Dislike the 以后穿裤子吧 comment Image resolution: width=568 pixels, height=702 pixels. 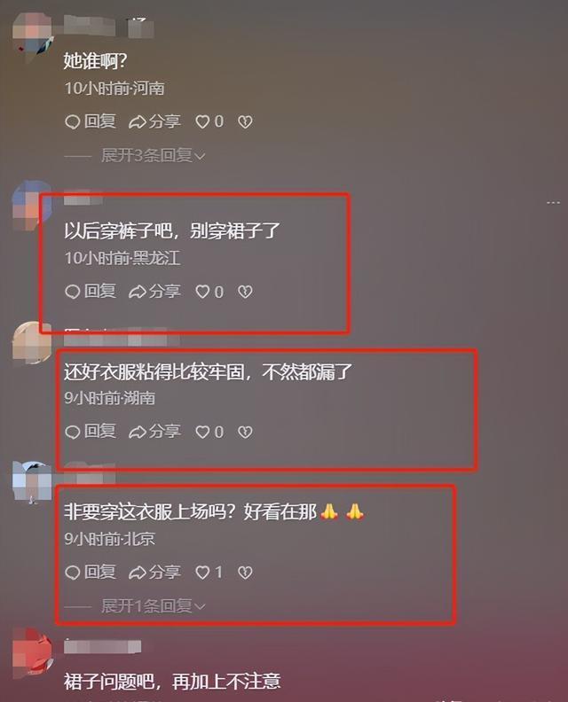(x=245, y=292)
